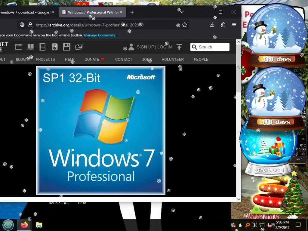308x231 pixels.
Task: Click the page scrollbar up arrow
Action: point(239,42)
